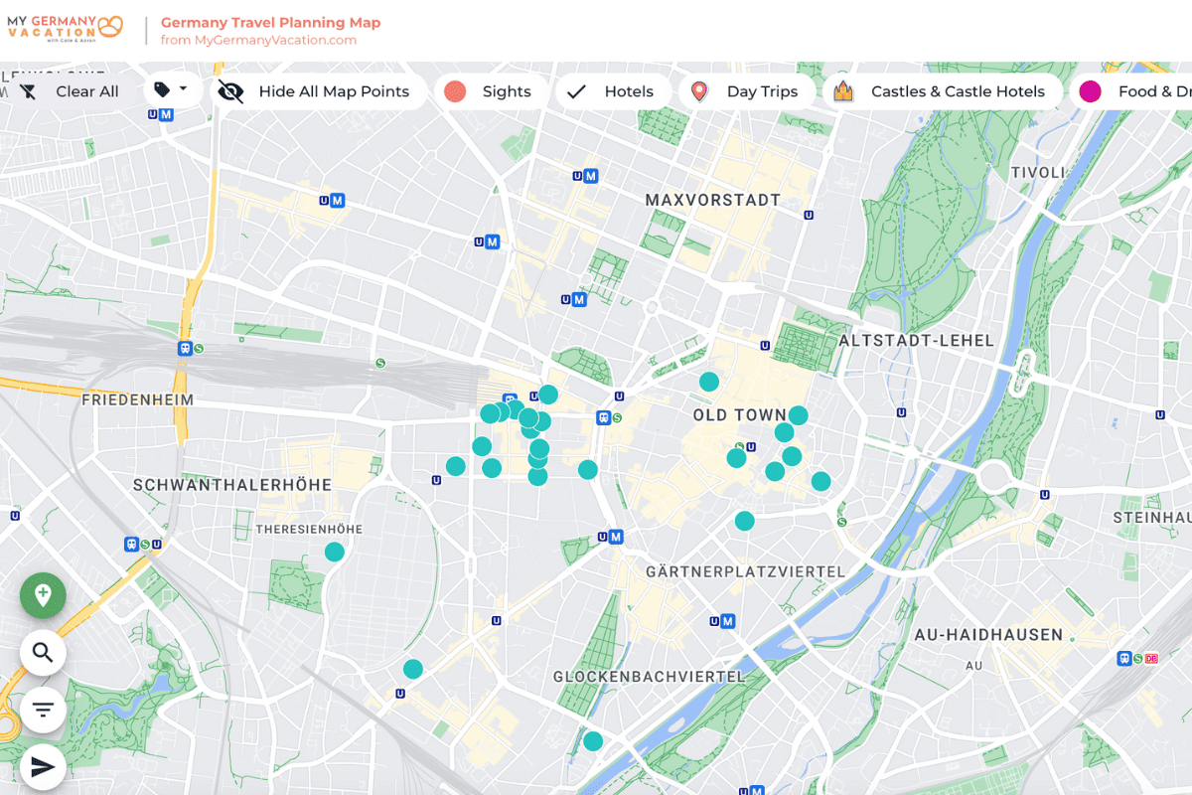Select the teal marker near Theresienhöhe

(335, 552)
